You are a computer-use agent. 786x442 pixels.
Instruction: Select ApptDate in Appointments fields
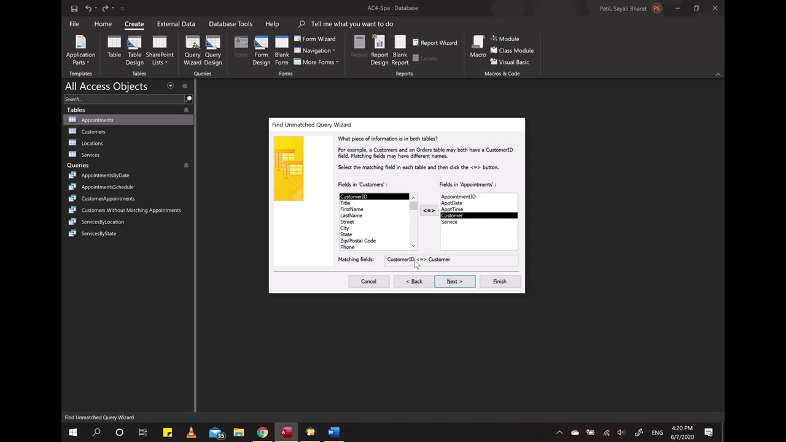[478, 203]
